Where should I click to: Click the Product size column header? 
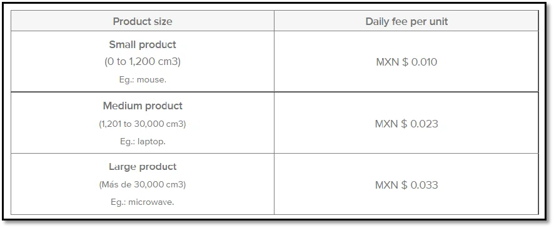click(x=143, y=21)
